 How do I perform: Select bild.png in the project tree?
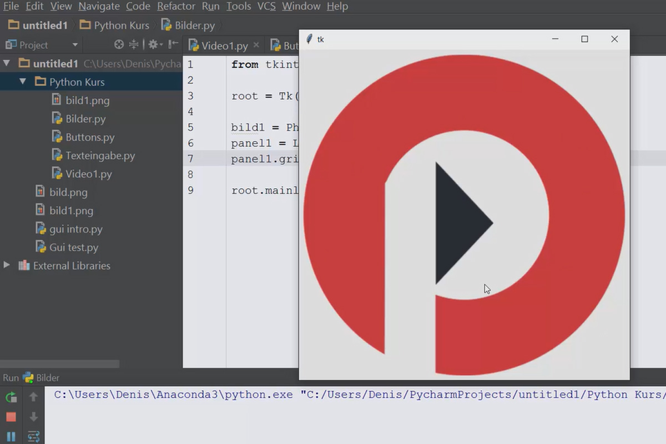[x=61, y=192]
